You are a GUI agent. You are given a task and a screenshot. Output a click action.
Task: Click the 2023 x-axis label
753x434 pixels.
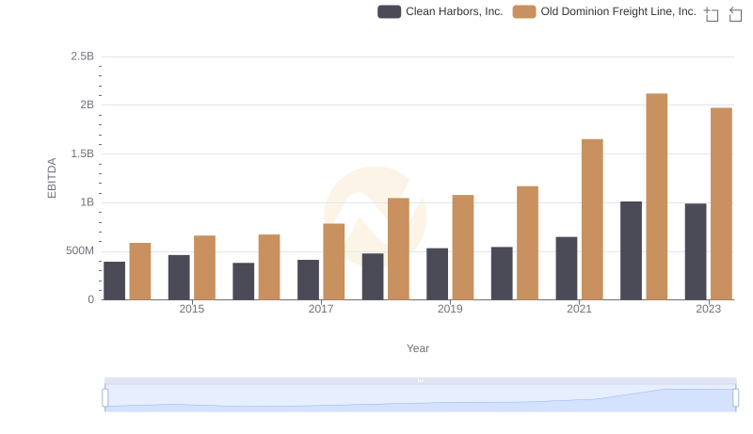pos(709,309)
